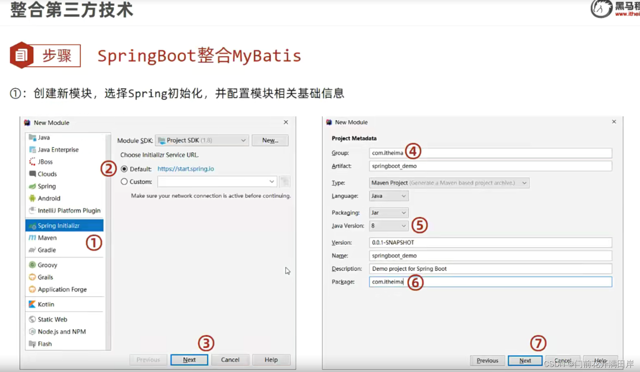640x372 pixels.
Task: Click the network connection notice text
Action: tap(211, 196)
